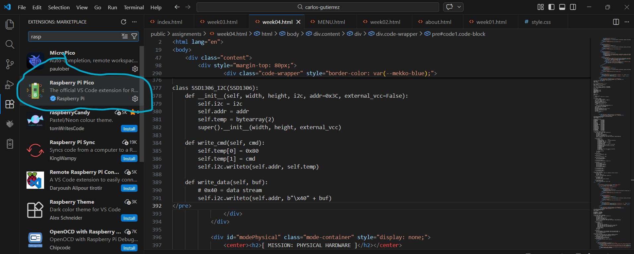634x254 pixels.
Task: Clear the extensions search results
Action: click(x=125, y=36)
